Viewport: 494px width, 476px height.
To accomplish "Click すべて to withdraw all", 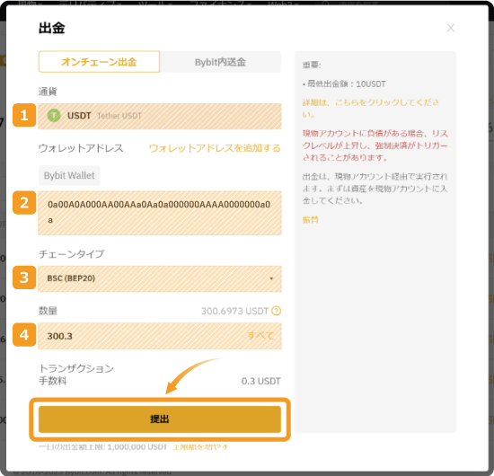I will pos(260,336).
